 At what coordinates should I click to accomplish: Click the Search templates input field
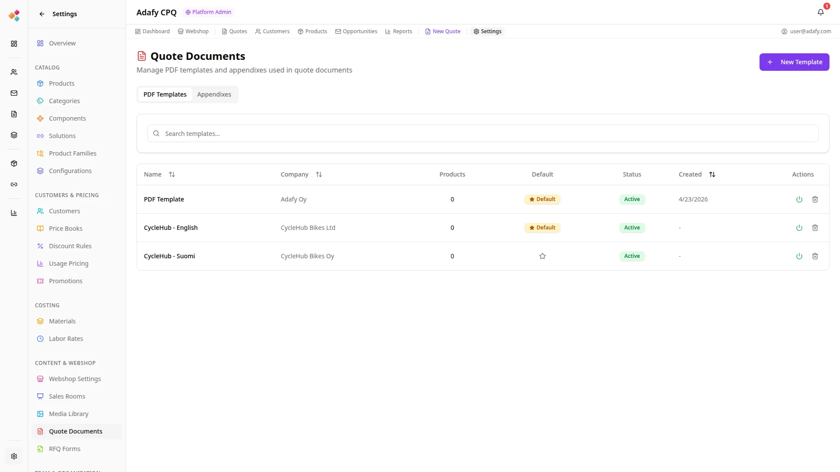483,134
